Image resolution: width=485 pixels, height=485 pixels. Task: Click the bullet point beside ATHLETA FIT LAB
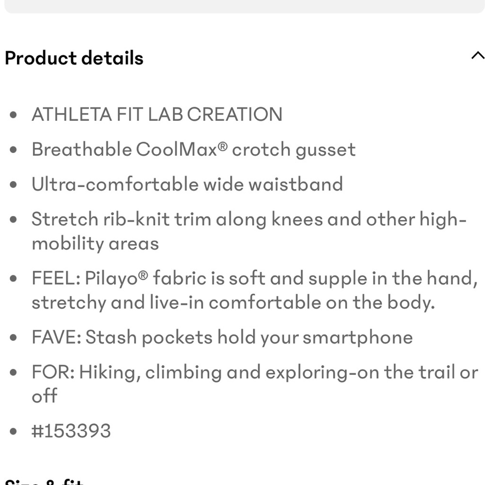coord(13,114)
